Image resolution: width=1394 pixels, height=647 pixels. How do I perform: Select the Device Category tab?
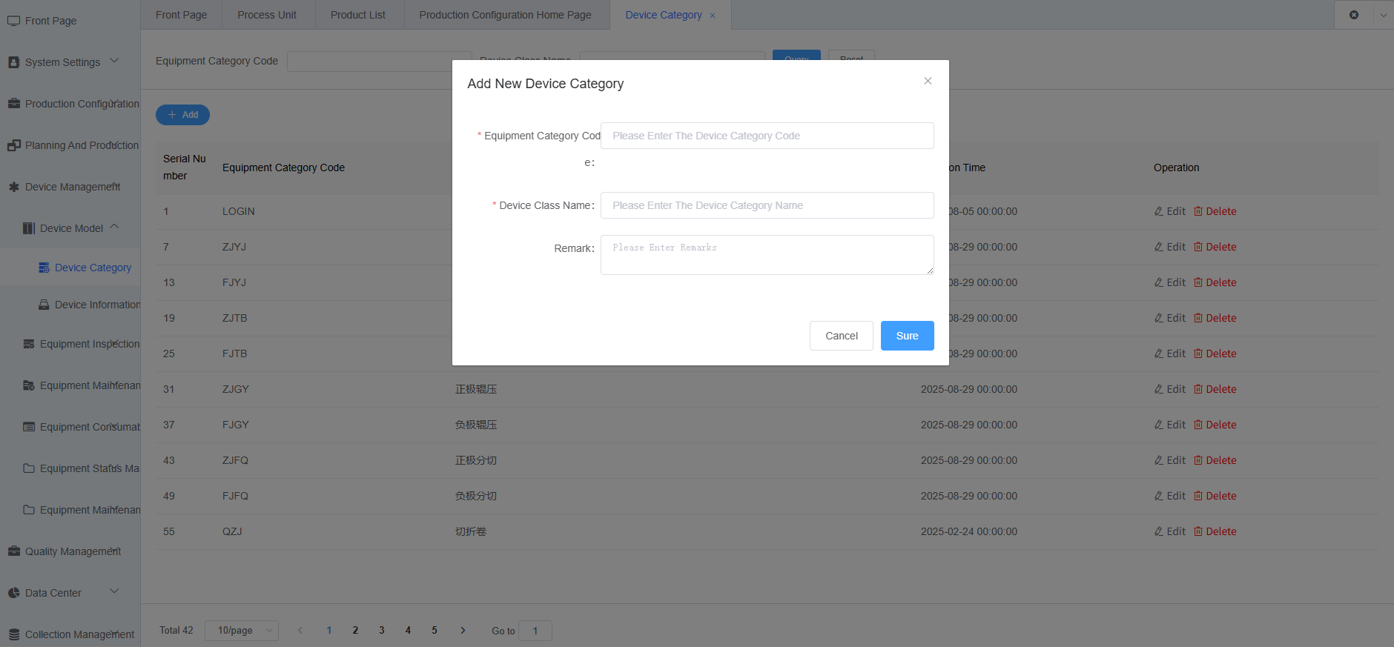664,15
